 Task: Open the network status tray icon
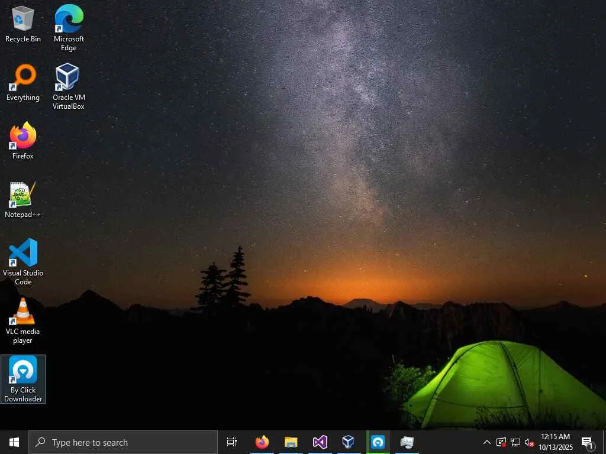(515, 442)
